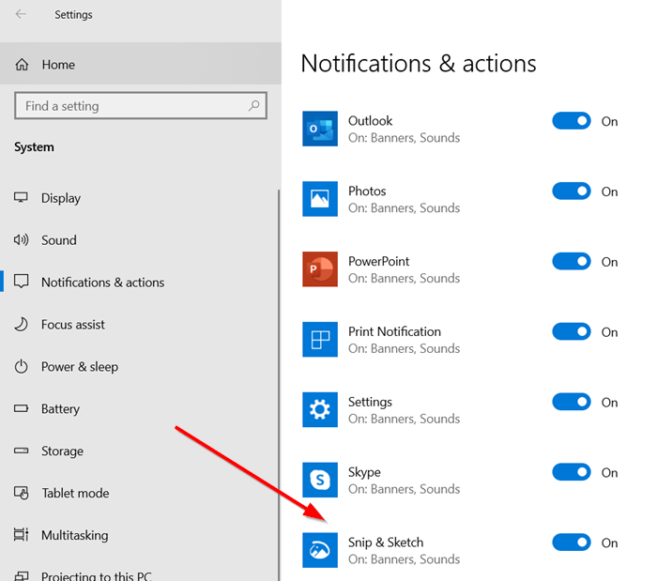657x581 pixels.
Task: Click the Snip & Sketch icon
Action: click(319, 551)
